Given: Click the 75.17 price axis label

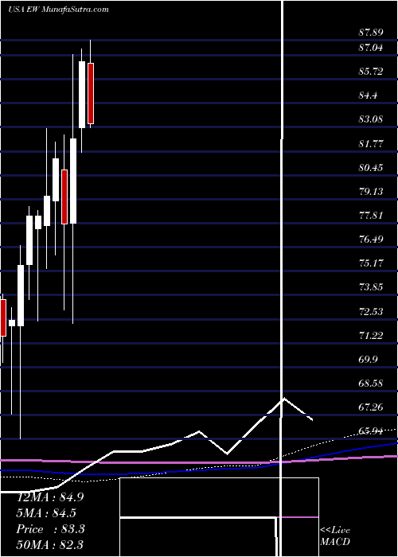Looking at the screenshot, I should (371, 263).
